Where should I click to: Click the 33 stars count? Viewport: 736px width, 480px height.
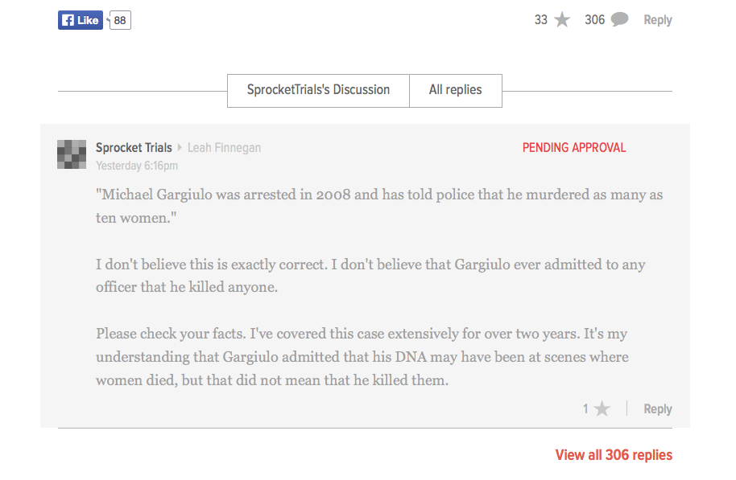click(x=541, y=19)
